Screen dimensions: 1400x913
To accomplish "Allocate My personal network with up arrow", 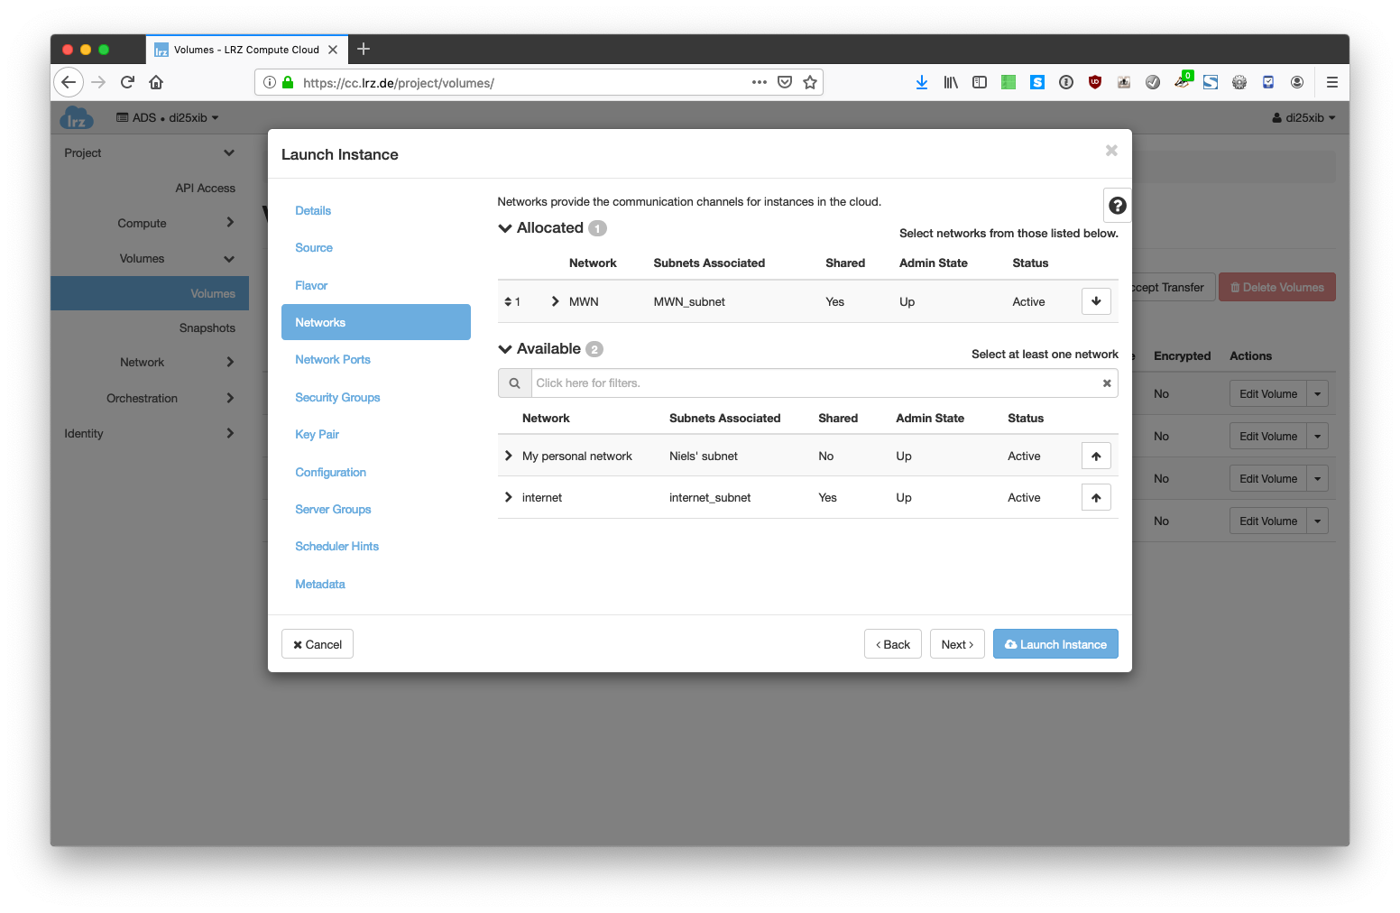I will coord(1096,456).
